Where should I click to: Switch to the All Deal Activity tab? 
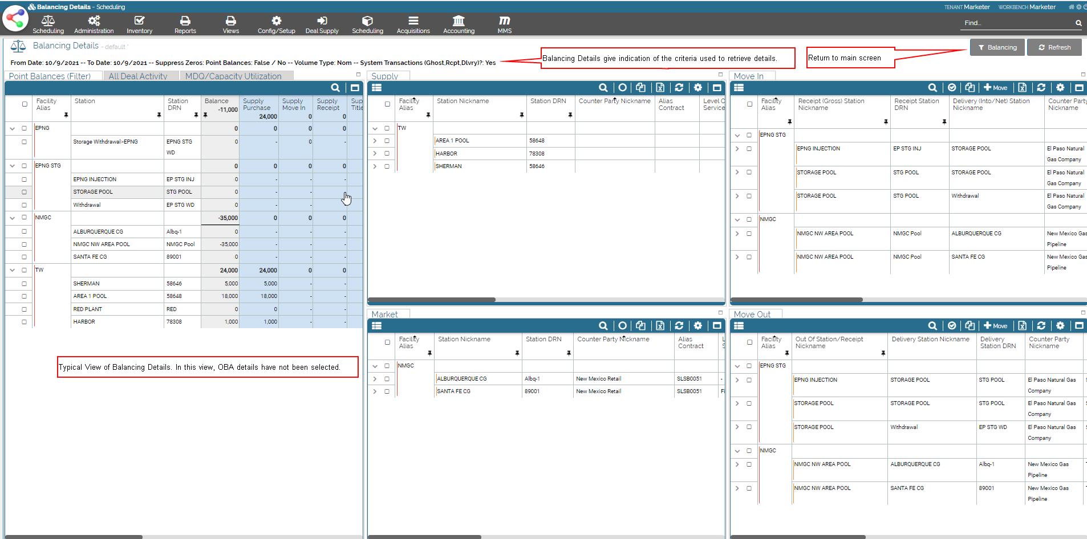138,76
